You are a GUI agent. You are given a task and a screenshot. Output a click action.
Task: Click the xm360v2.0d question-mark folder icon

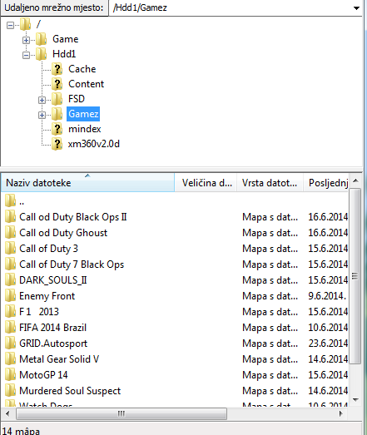pos(57,144)
